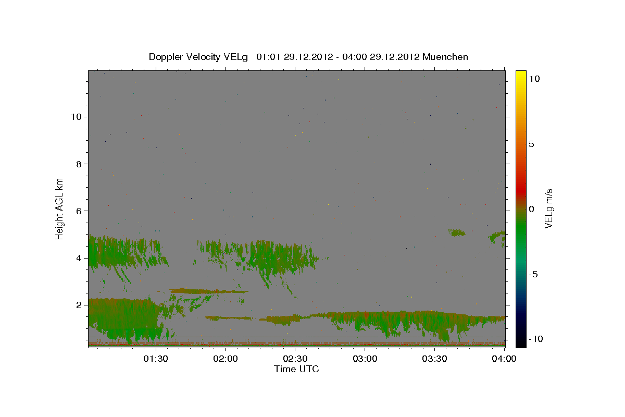625x417 pixels.
Task: Click the 'Height AGL km' y-axis label
Action: (60, 208)
